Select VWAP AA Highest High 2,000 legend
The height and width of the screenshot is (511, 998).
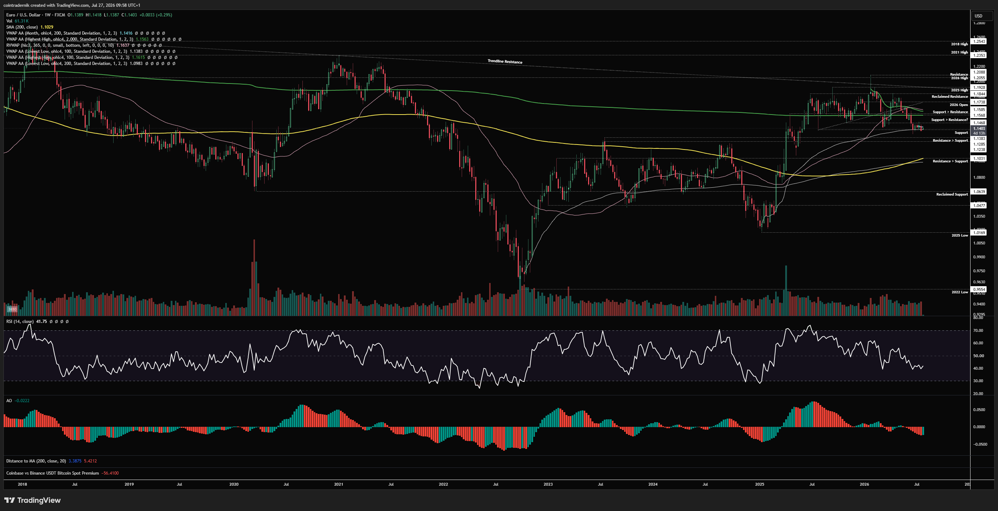click(94, 39)
